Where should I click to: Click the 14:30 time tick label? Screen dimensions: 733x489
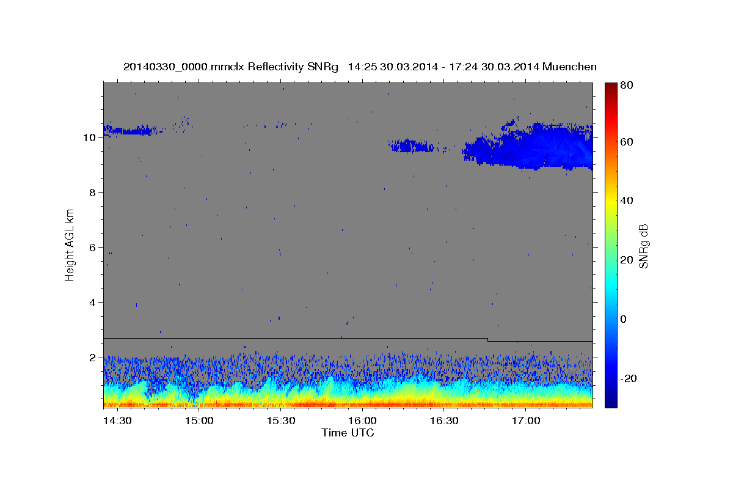coord(117,421)
